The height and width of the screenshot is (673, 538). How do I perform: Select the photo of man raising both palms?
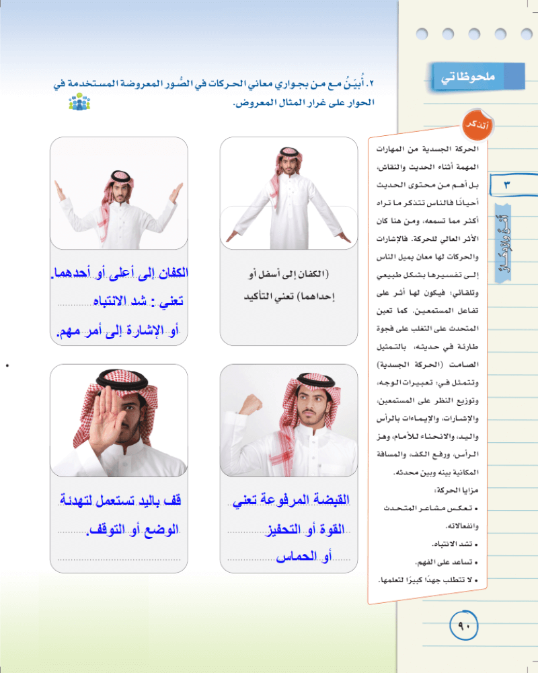point(119,193)
